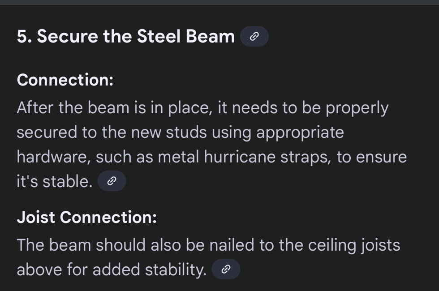Image resolution: width=439 pixels, height=291 pixels.
Task: Click the "Connection:" subheading
Action: click(65, 80)
